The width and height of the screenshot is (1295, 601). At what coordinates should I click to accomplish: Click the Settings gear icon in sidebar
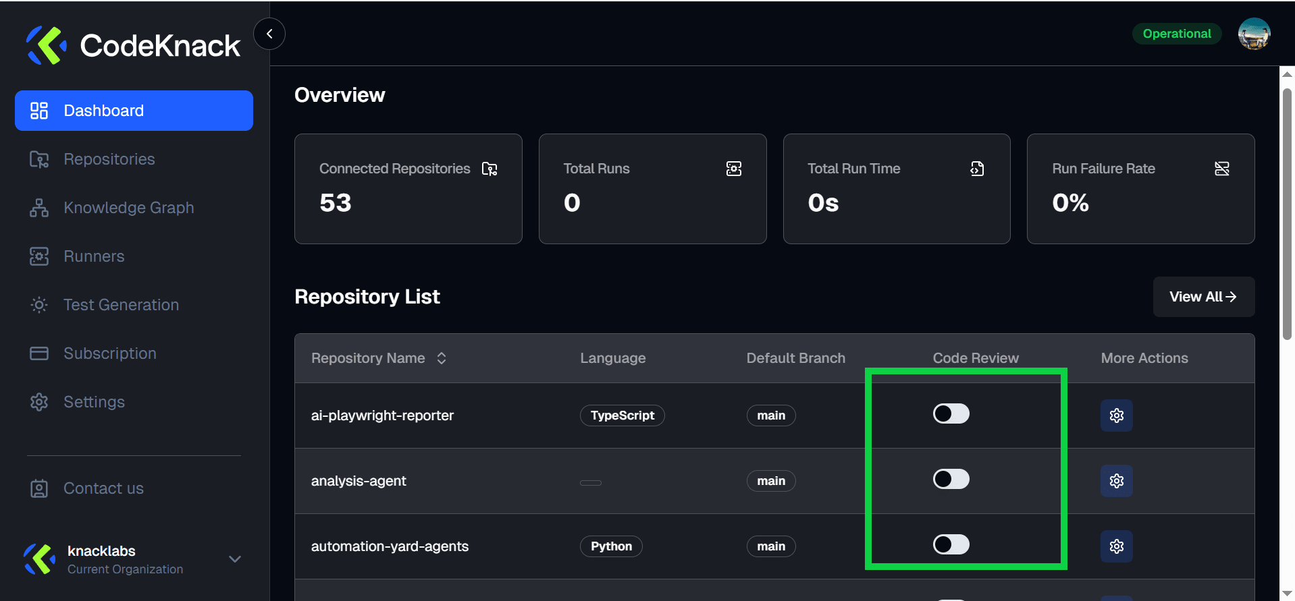point(39,402)
